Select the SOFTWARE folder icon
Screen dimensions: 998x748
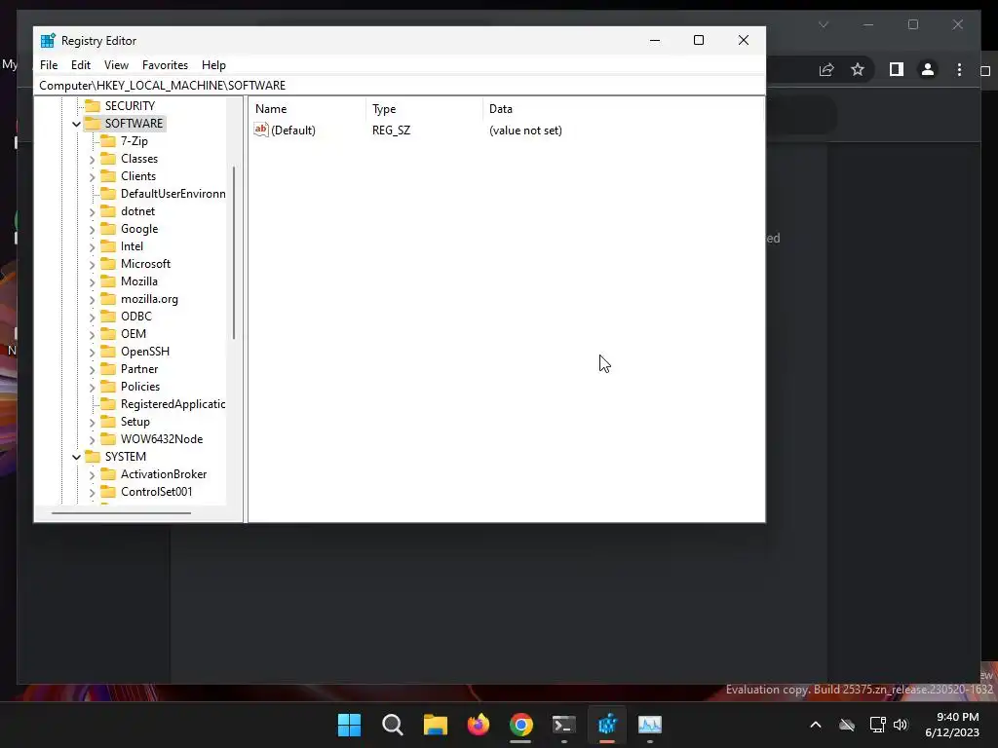93,123
